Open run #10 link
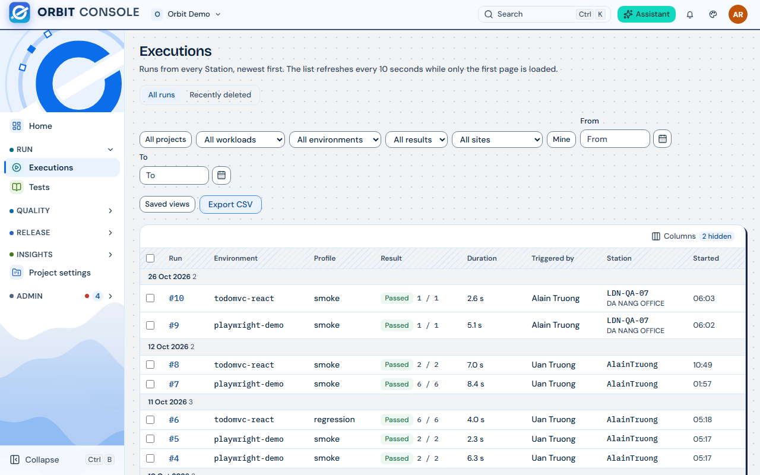 (176, 298)
